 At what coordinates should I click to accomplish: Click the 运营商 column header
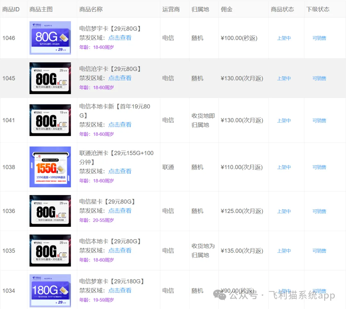(171, 9)
